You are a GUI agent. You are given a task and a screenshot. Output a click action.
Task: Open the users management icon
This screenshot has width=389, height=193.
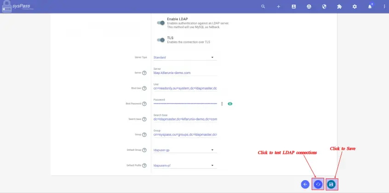(x=294, y=7)
